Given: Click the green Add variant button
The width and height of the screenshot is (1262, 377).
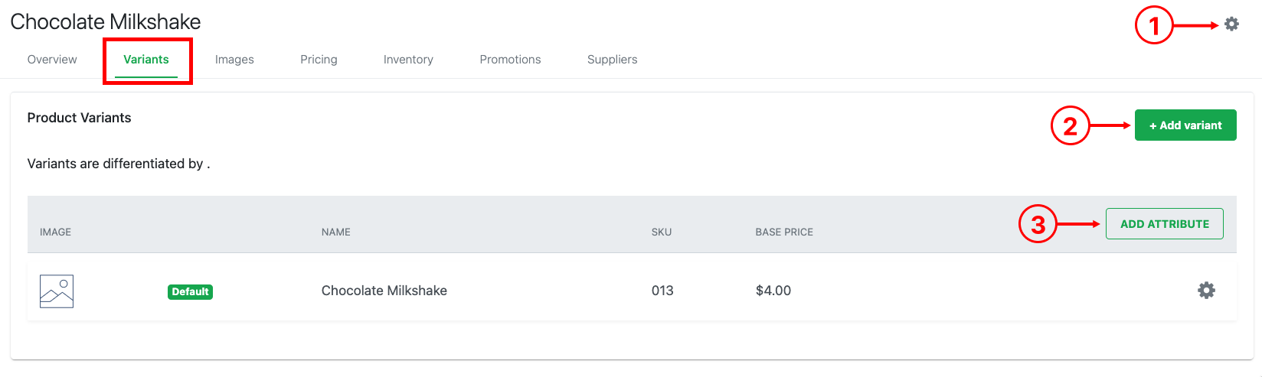Looking at the screenshot, I should click(x=1185, y=125).
